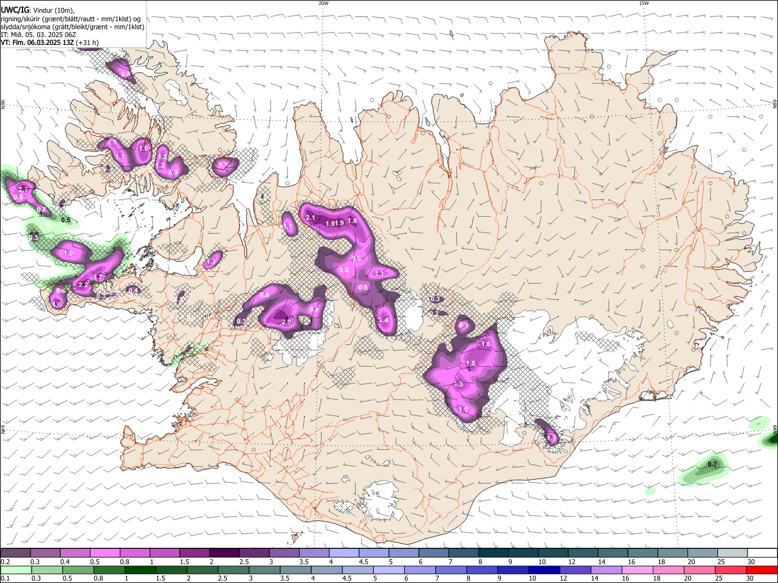Click the 2.2 snowfall value on Snæfellsnes

point(83,285)
